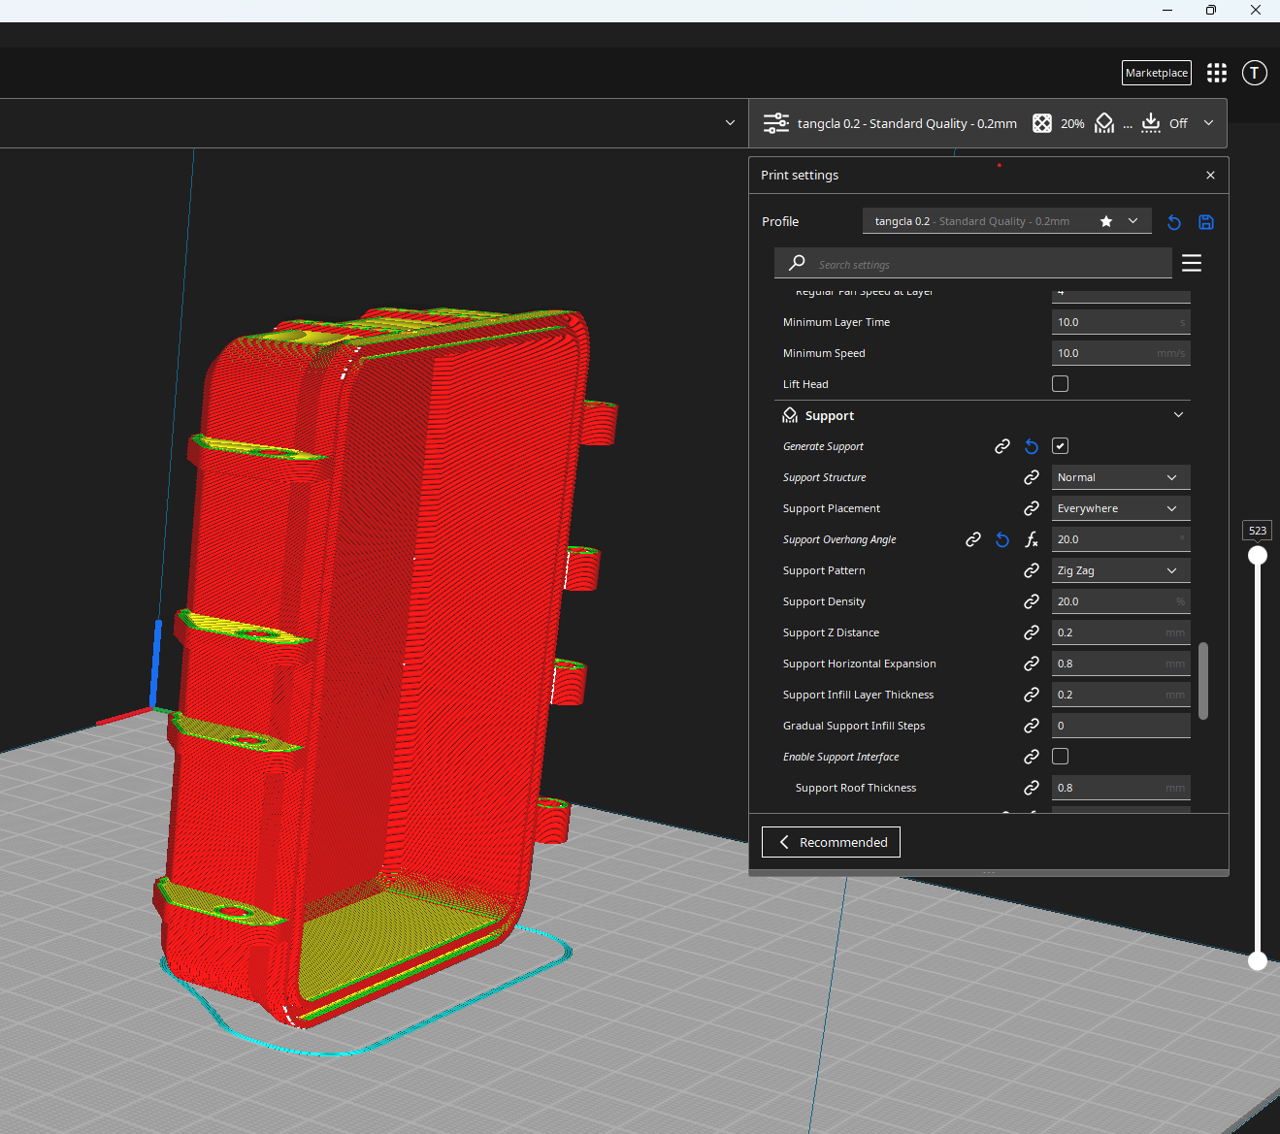Click the search magnifier icon
The image size is (1280, 1134).
click(797, 263)
